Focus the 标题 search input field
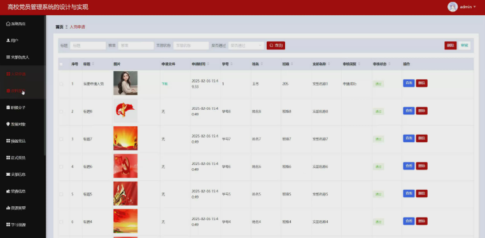The height and width of the screenshot is (238, 485). [88, 46]
